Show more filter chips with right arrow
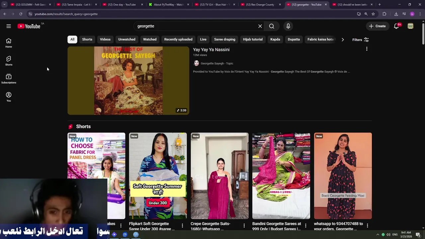This screenshot has width=425, height=239. pyautogui.click(x=343, y=40)
